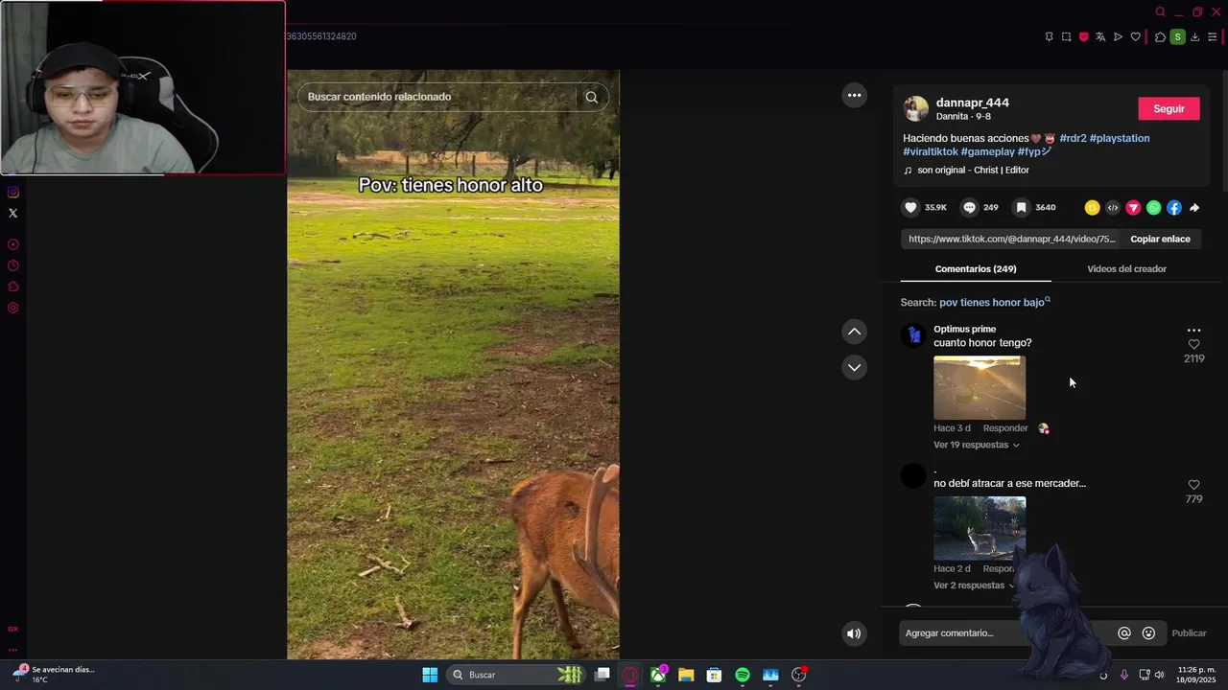Viewport: 1228px width, 690px height.
Task: Click dannapr_444 profile avatar
Action: (x=916, y=108)
